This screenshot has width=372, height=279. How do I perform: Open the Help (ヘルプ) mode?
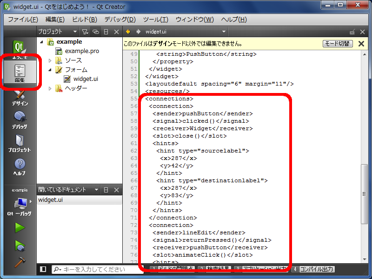point(20,166)
